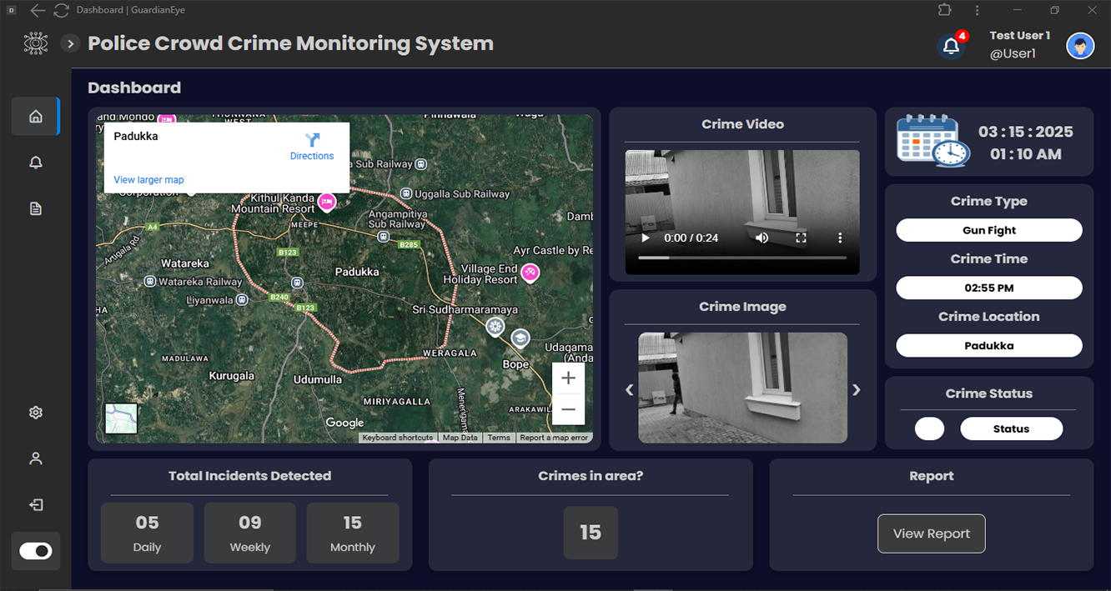This screenshot has width=1111, height=591.
Task: Open Settings via the gear icon
Action: click(35, 412)
